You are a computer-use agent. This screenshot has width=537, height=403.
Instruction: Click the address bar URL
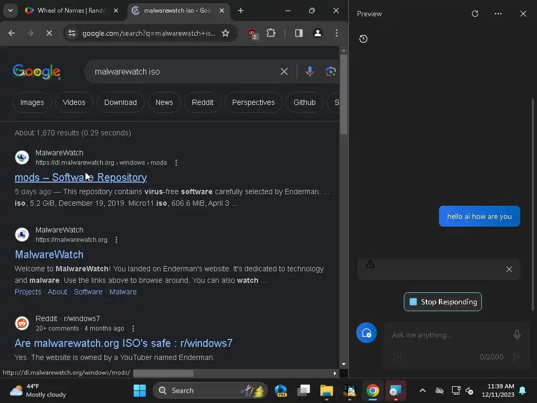point(148,33)
